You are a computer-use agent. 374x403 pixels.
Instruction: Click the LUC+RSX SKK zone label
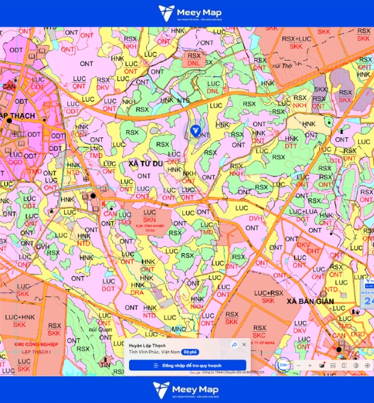pyautogui.click(x=268, y=297)
